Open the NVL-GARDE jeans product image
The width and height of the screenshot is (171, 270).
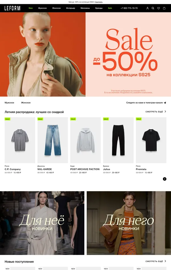click(53, 140)
